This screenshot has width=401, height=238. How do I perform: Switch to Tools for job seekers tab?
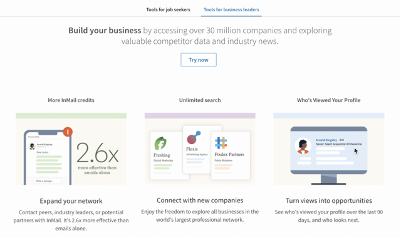coord(168,10)
